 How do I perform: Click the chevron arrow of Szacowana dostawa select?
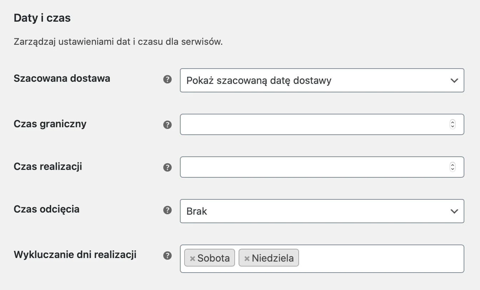click(x=454, y=80)
